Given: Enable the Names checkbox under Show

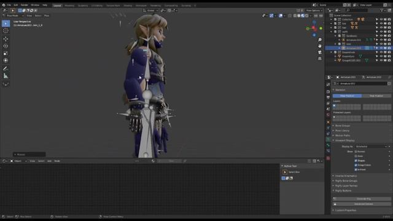Looking at the screenshot, I should coord(356,152).
